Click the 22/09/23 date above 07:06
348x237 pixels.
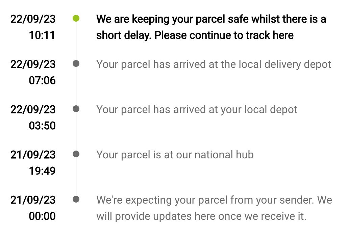(33, 64)
